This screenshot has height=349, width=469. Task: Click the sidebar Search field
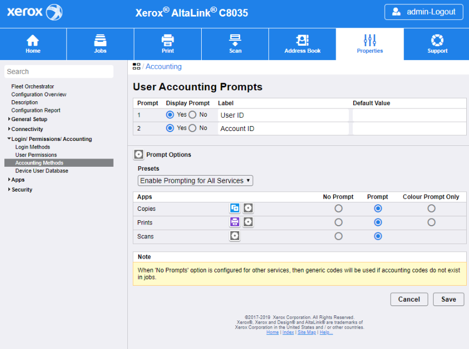point(58,72)
